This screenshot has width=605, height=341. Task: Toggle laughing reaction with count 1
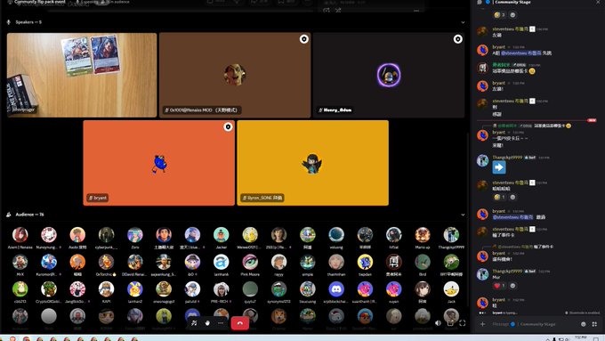pos(499,197)
